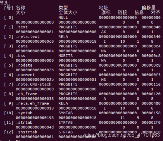Click offset value 00000340

[x=151, y=37]
